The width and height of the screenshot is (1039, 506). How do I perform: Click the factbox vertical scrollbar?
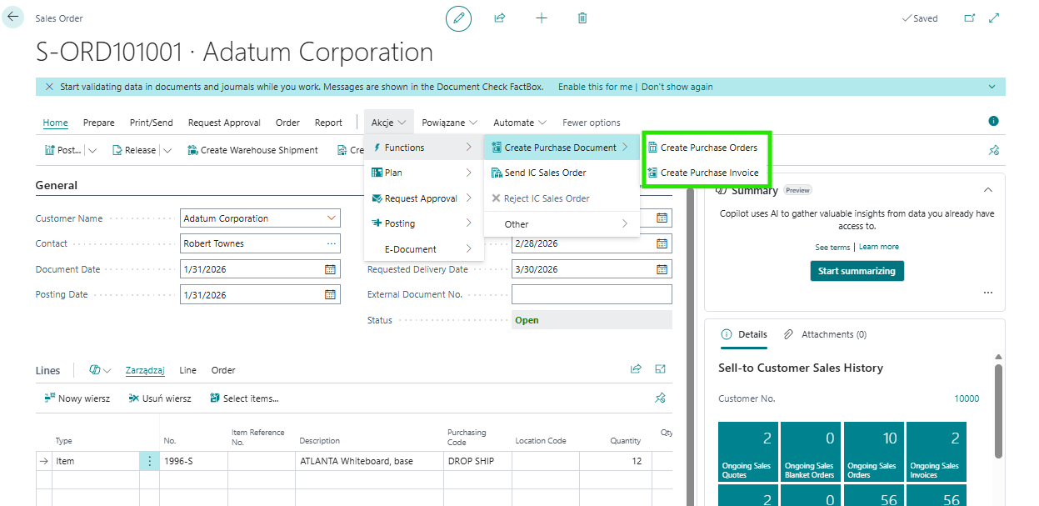(x=998, y=410)
